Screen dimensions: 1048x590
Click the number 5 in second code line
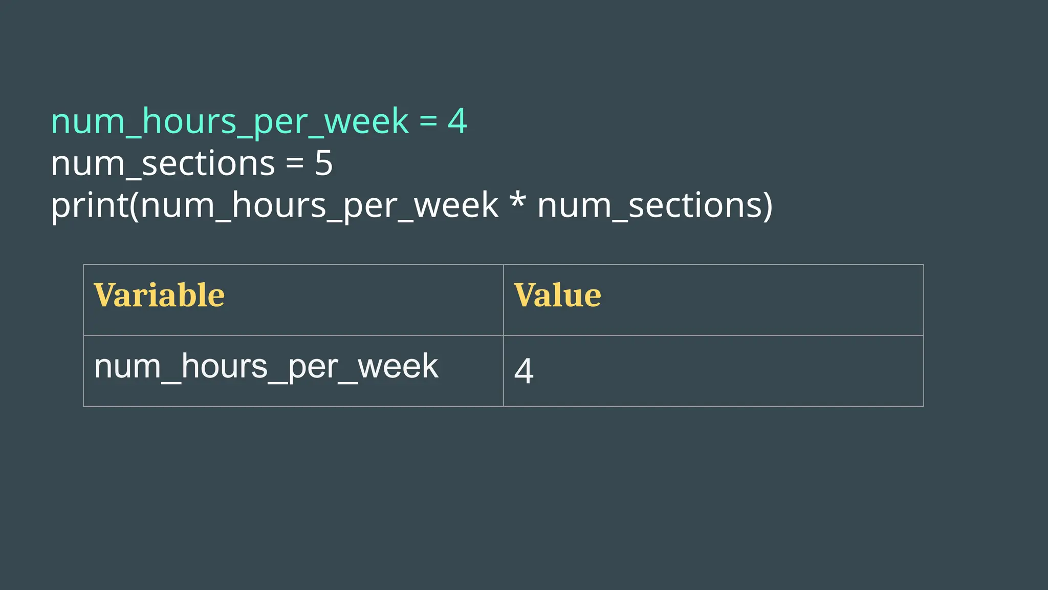click(x=323, y=164)
